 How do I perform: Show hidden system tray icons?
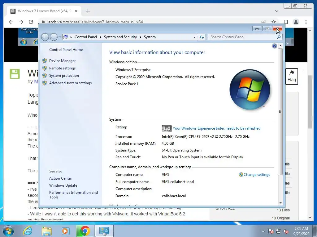(263, 231)
